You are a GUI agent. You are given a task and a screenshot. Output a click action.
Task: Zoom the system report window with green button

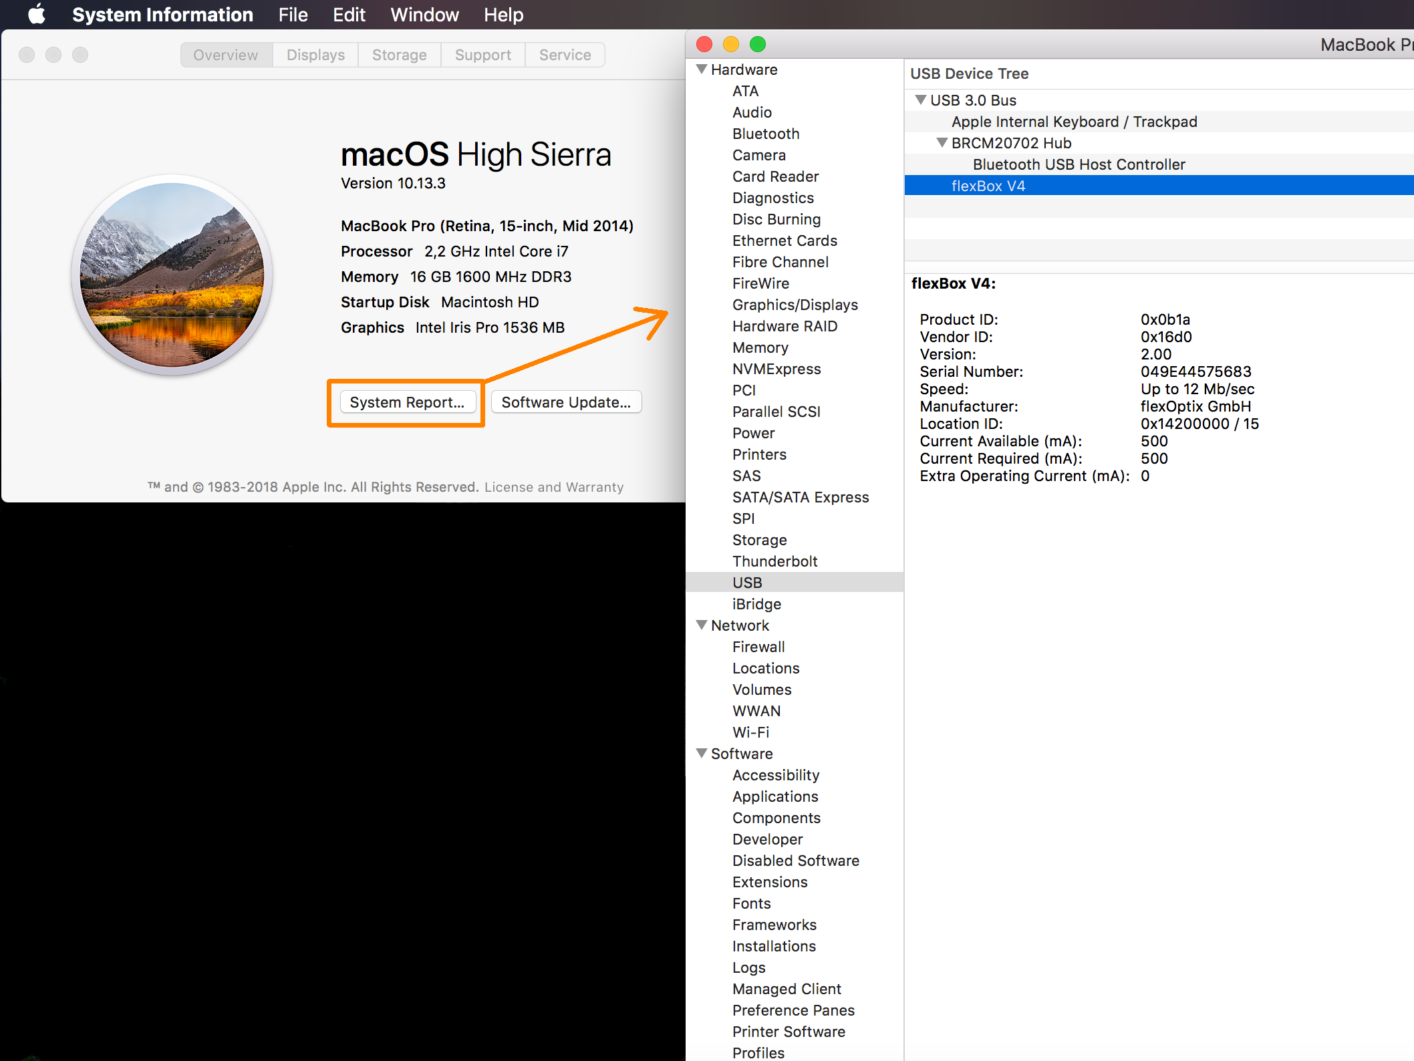point(758,44)
